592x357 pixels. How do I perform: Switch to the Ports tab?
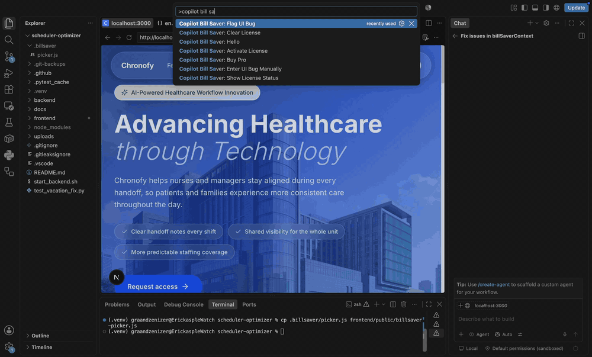(249, 304)
